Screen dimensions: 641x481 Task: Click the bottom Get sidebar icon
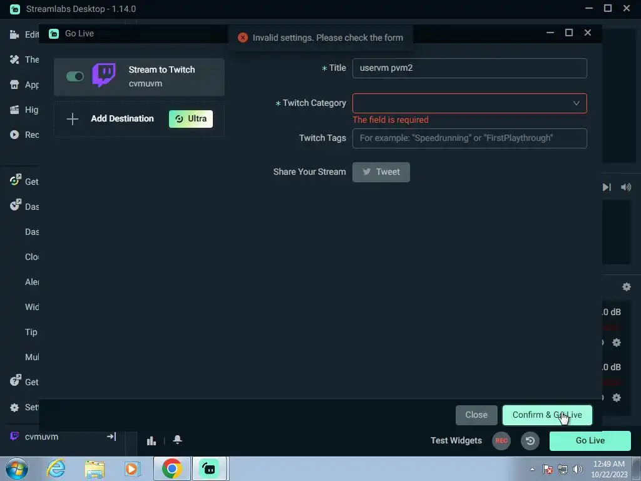tap(15, 380)
